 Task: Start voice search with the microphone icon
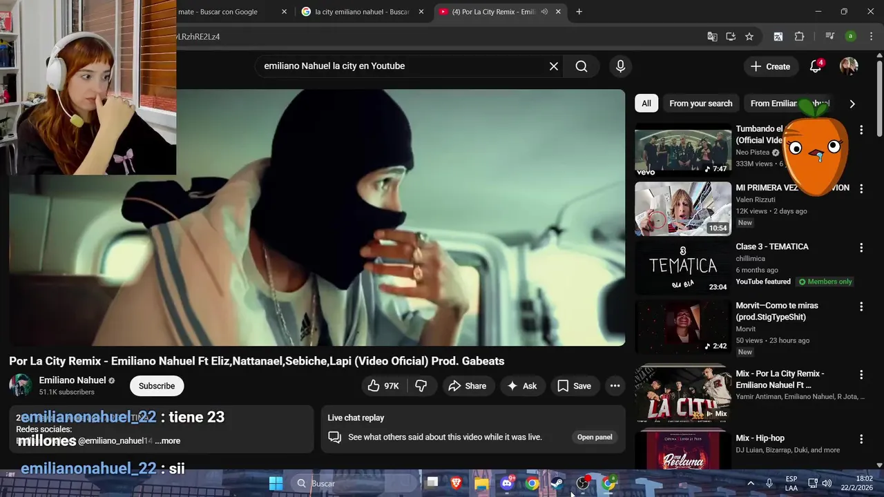(x=620, y=66)
